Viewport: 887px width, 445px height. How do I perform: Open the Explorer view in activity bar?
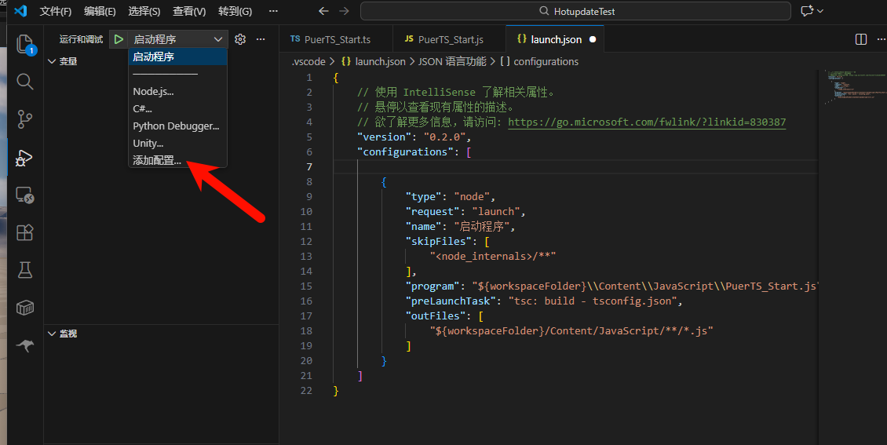[x=25, y=44]
